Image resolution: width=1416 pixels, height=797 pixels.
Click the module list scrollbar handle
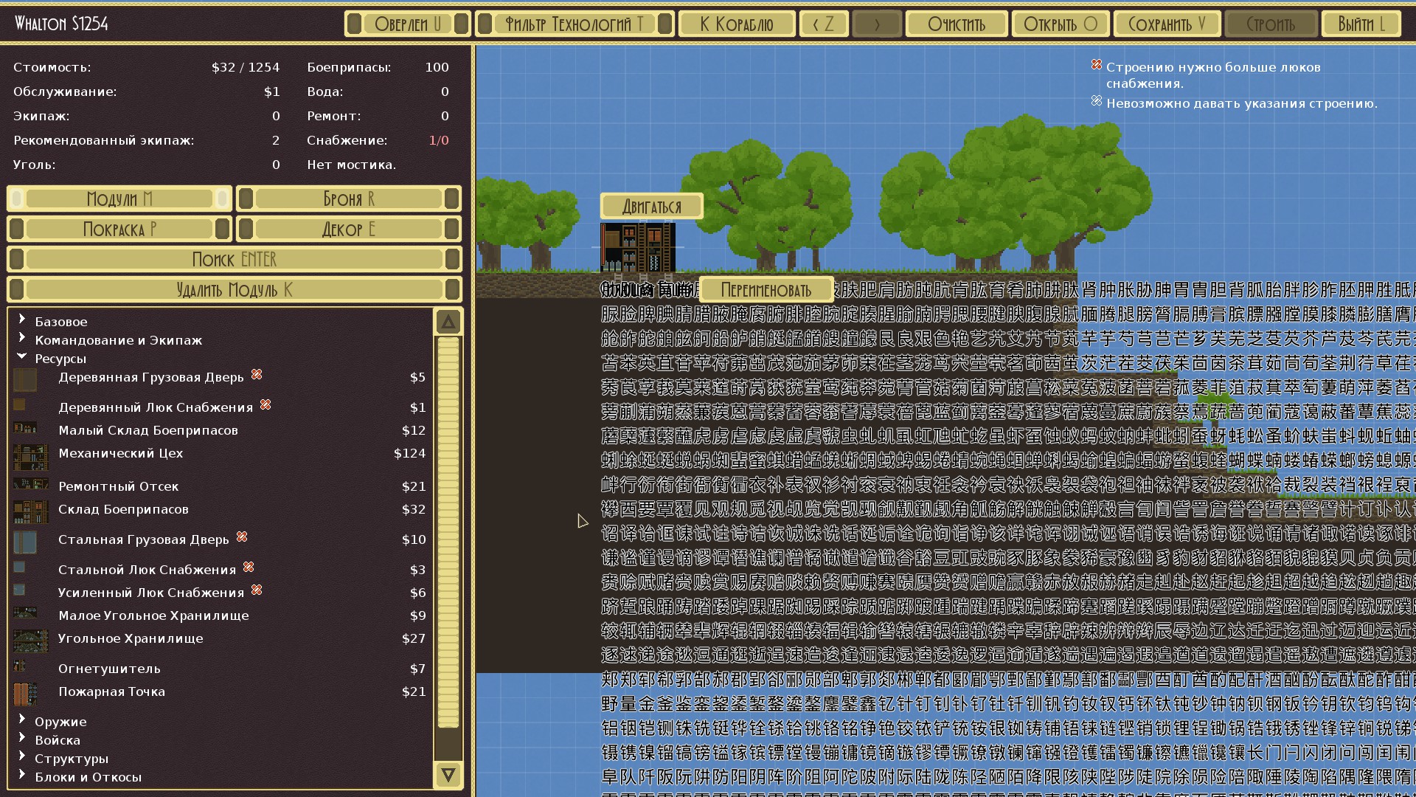click(x=448, y=531)
